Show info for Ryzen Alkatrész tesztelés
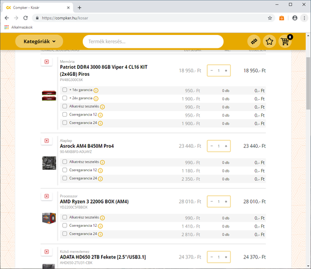311x269 pixels. click(x=102, y=218)
